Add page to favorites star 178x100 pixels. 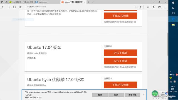(140, 7)
